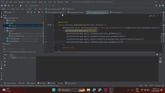The image size is (165, 93).
Task: Toggle Bookmarks tool window side button
Action: tap(1, 65)
